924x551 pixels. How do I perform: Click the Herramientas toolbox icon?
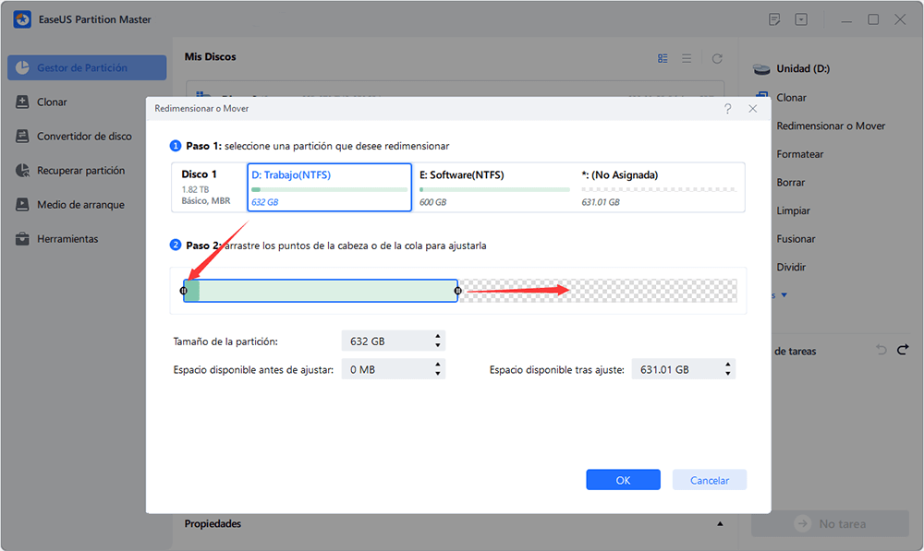[x=22, y=238]
